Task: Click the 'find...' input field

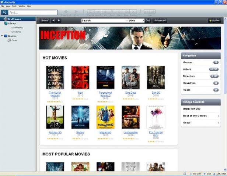Action: [33, 12]
